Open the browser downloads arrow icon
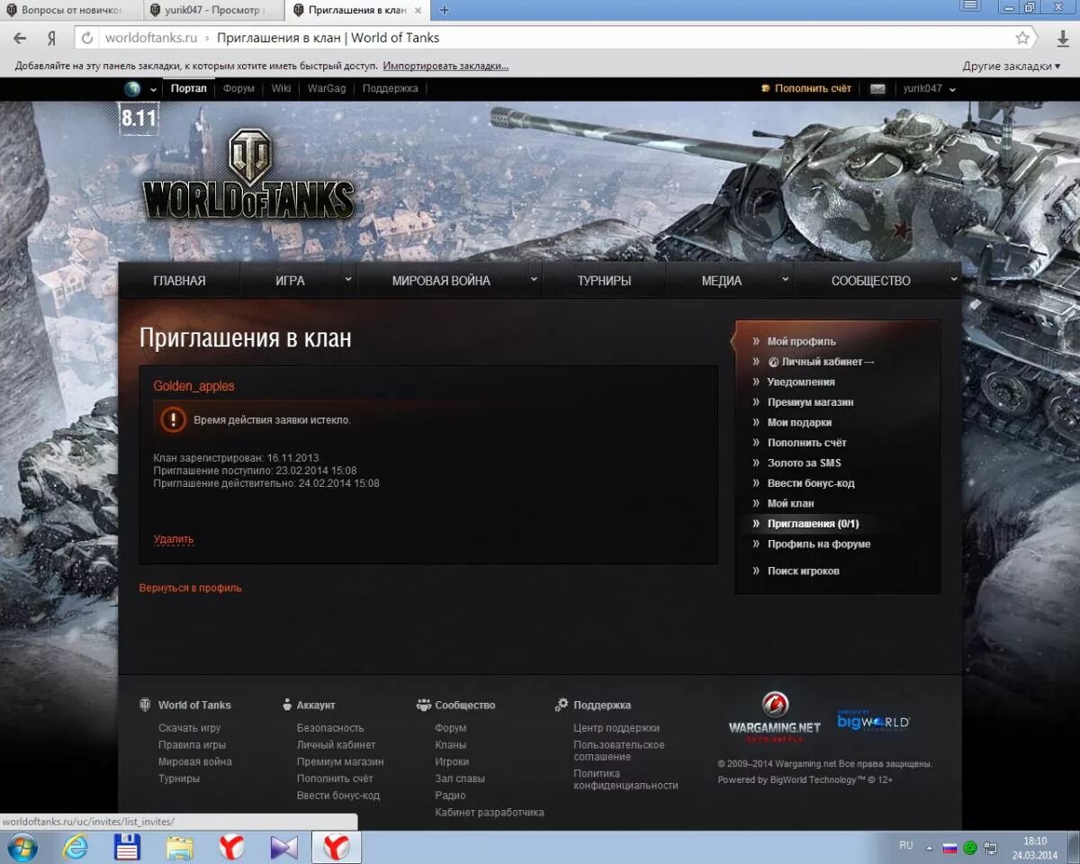This screenshot has height=864, width=1080. pyautogui.click(x=1062, y=39)
